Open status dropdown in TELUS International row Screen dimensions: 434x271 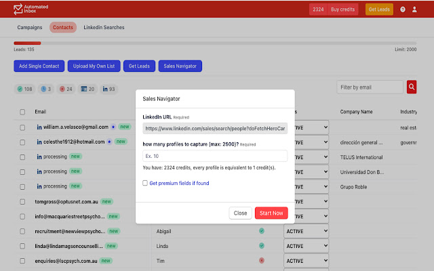[x=312, y=157]
